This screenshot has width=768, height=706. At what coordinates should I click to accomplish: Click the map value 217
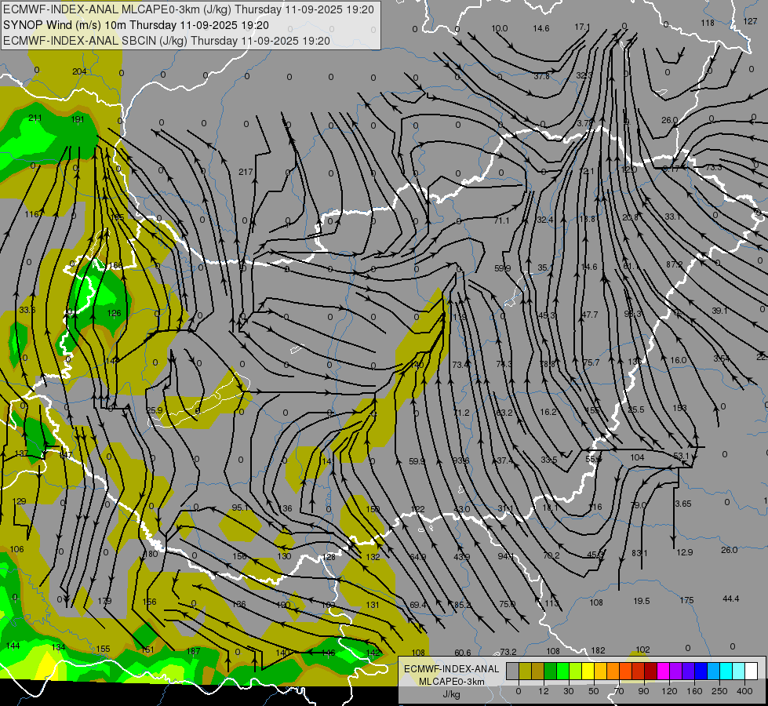point(246,172)
